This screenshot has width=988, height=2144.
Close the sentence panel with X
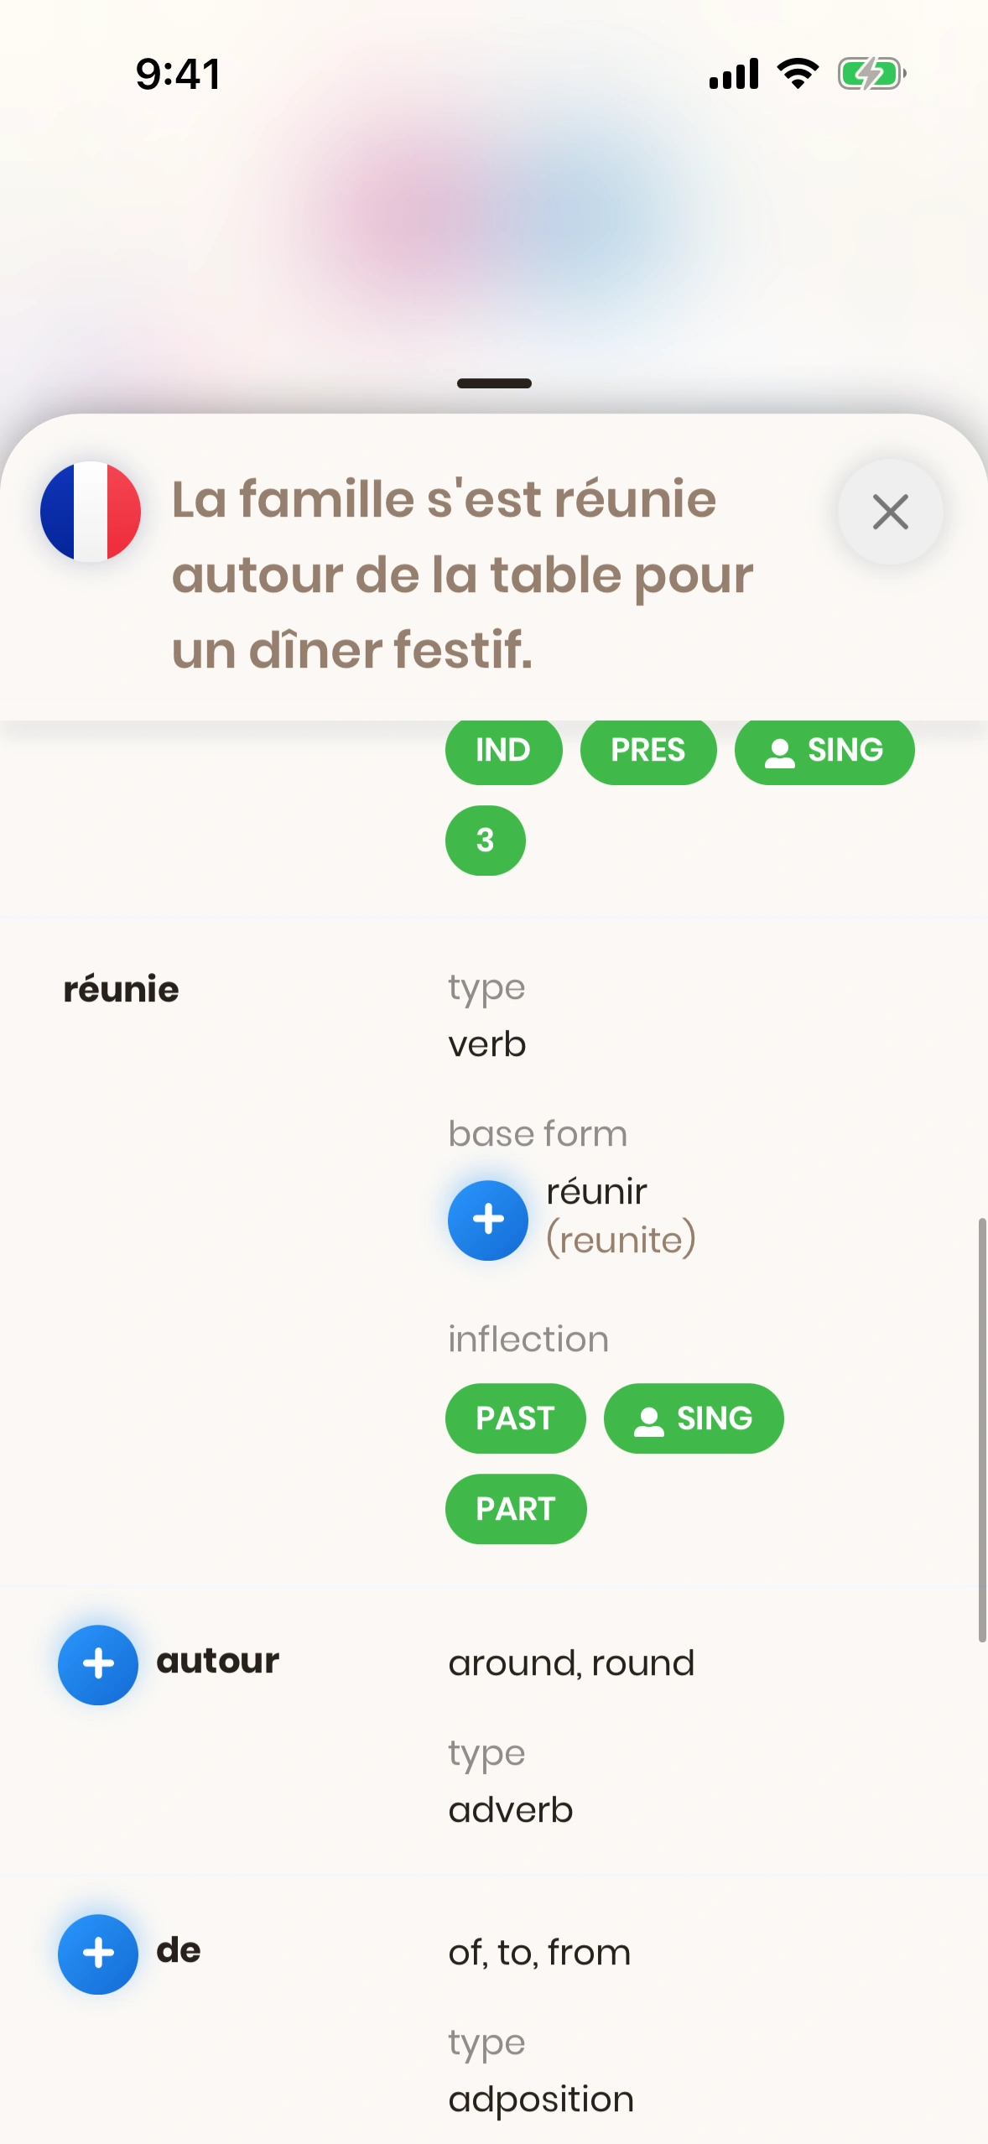point(890,512)
